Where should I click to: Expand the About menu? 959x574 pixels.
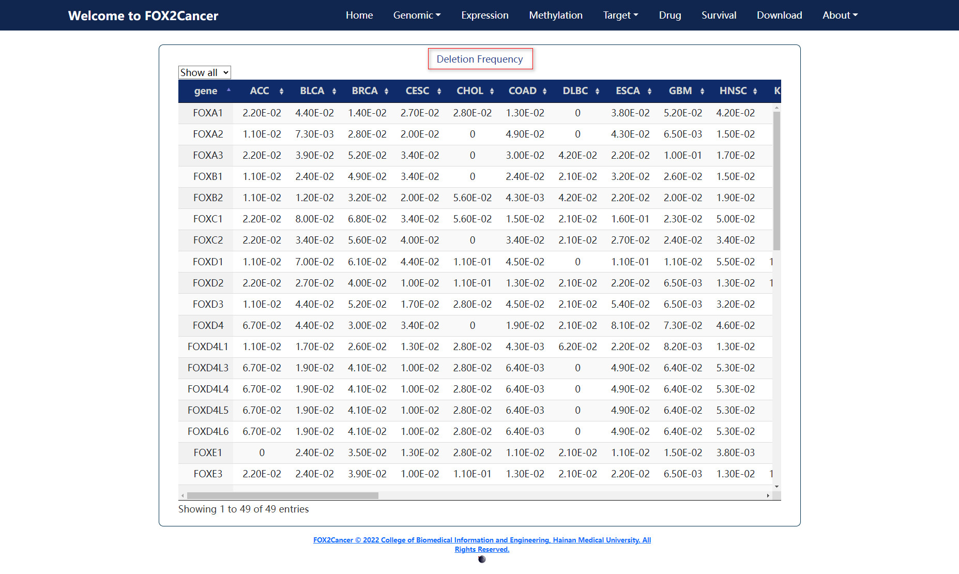(x=840, y=15)
